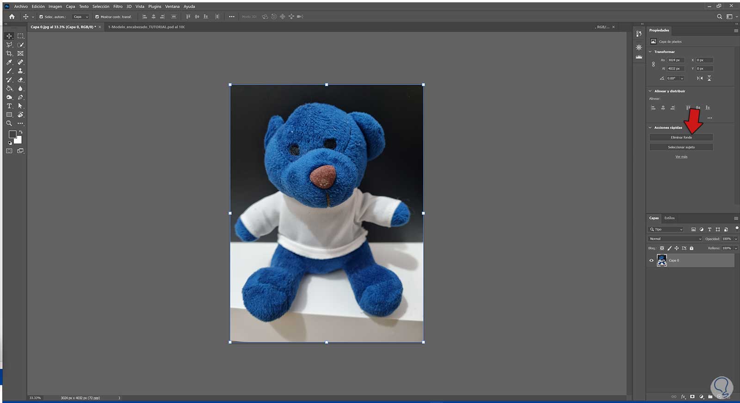
Task: Flip the layer vertically in Properties
Action: (x=709, y=78)
